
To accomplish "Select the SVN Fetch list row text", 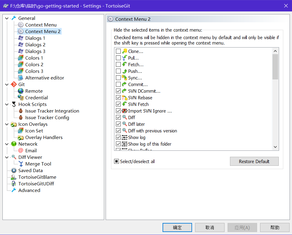I will coord(138,104).
